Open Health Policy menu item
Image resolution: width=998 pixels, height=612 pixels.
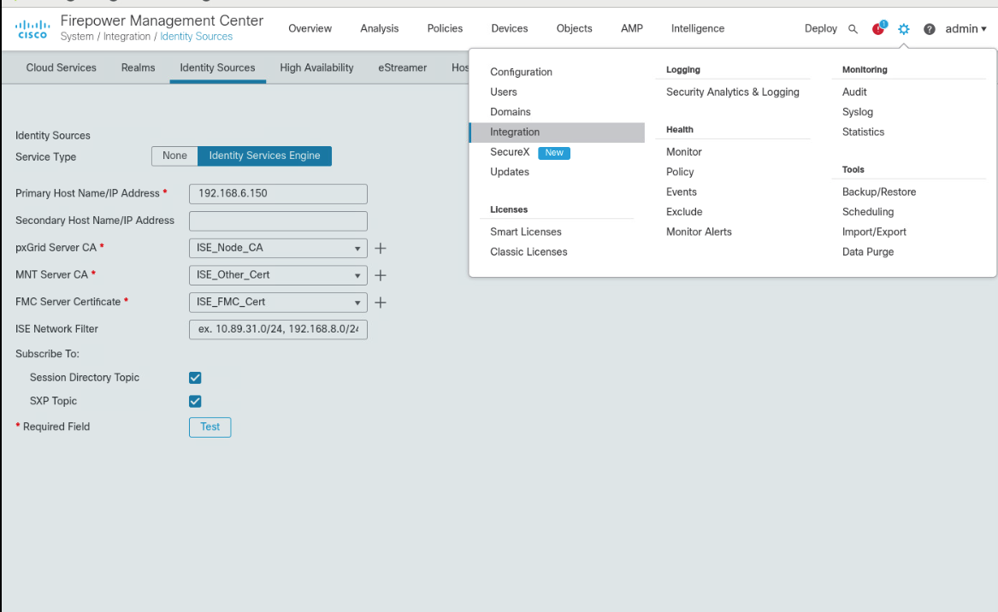pos(680,172)
